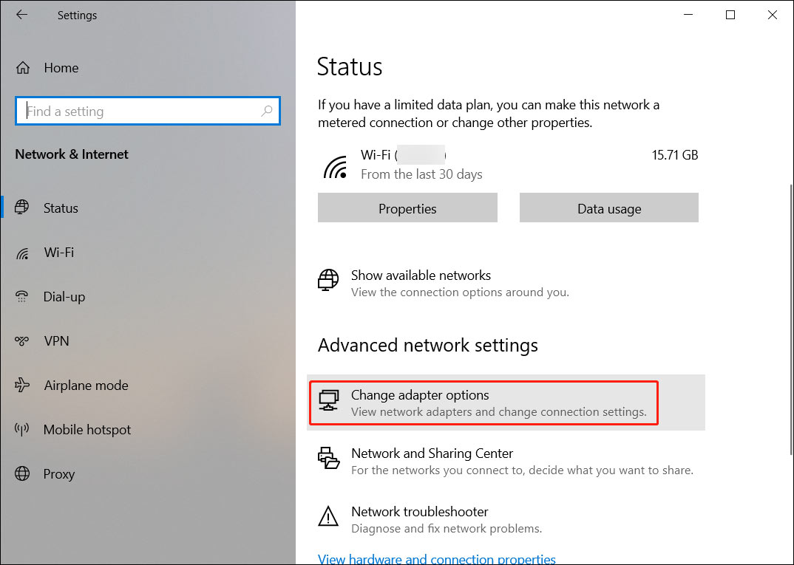Open Airplane mode settings

(x=85, y=385)
